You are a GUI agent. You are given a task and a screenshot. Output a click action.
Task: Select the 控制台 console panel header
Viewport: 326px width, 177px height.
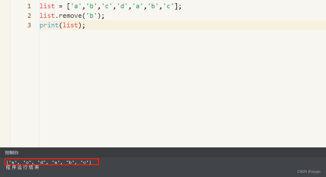click(12, 152)
